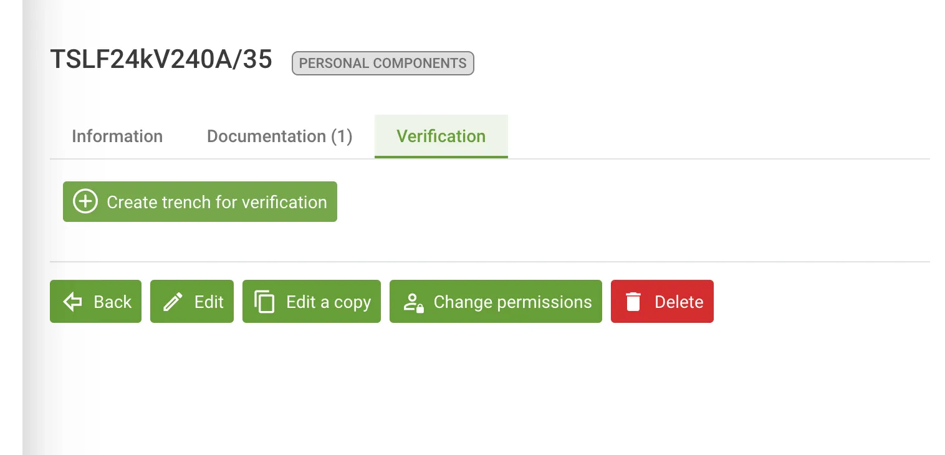Screen dimensions: 945x455
Task: Select the back arrow icon
Action: pos(72,301)
